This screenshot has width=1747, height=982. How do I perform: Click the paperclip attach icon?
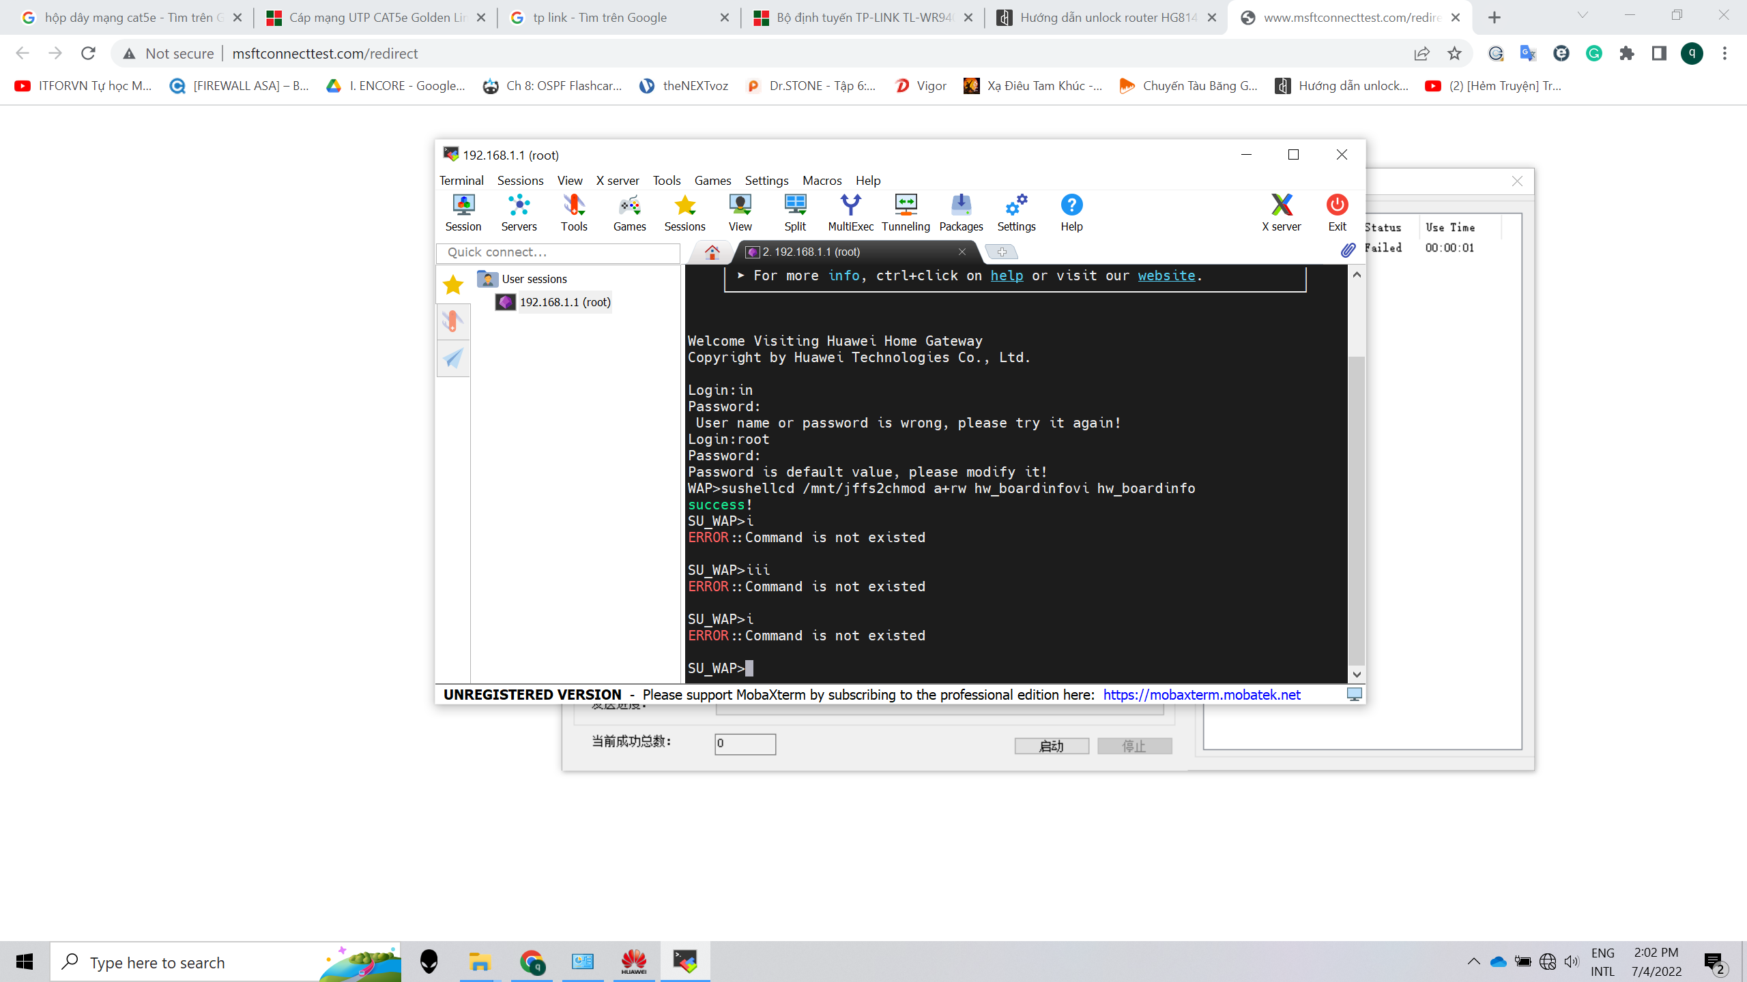point(1348,250)
